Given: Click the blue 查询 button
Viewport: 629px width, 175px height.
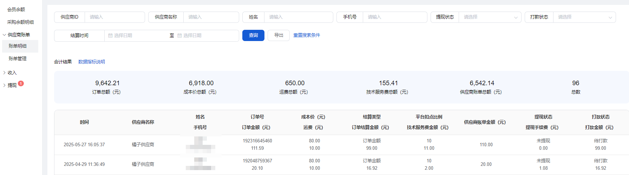Looking at the screenshot, I should pyautogui.click(x=253, y=35).
